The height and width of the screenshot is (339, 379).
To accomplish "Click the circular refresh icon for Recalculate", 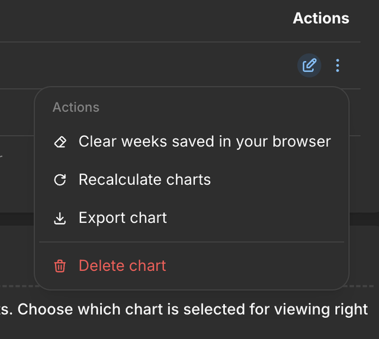I will [x=60, y=180].
